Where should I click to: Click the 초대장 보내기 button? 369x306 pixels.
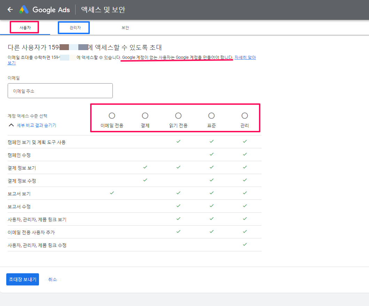[x=22, y=279]
